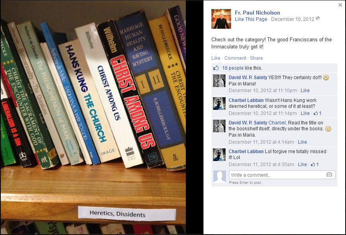Open the December 10, 2012 post timestamp
The width and height of the screenshot is (346, 235).
coord(292,19)
